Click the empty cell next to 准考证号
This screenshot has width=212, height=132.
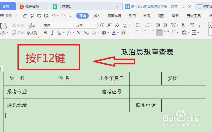click(x=168, y=92)
